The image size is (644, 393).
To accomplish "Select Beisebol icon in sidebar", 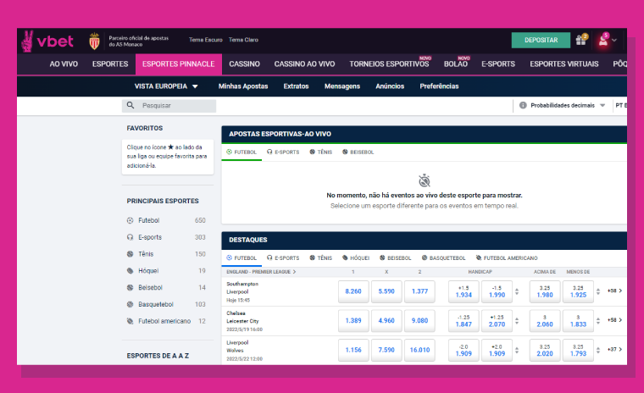I will (130, 288).
